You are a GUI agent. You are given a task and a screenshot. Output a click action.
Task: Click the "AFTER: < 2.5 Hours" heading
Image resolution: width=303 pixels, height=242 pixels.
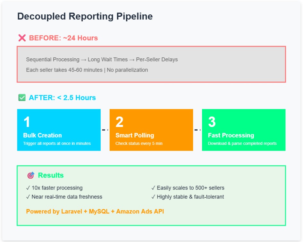pyautogui.click(x=62, y=98)
